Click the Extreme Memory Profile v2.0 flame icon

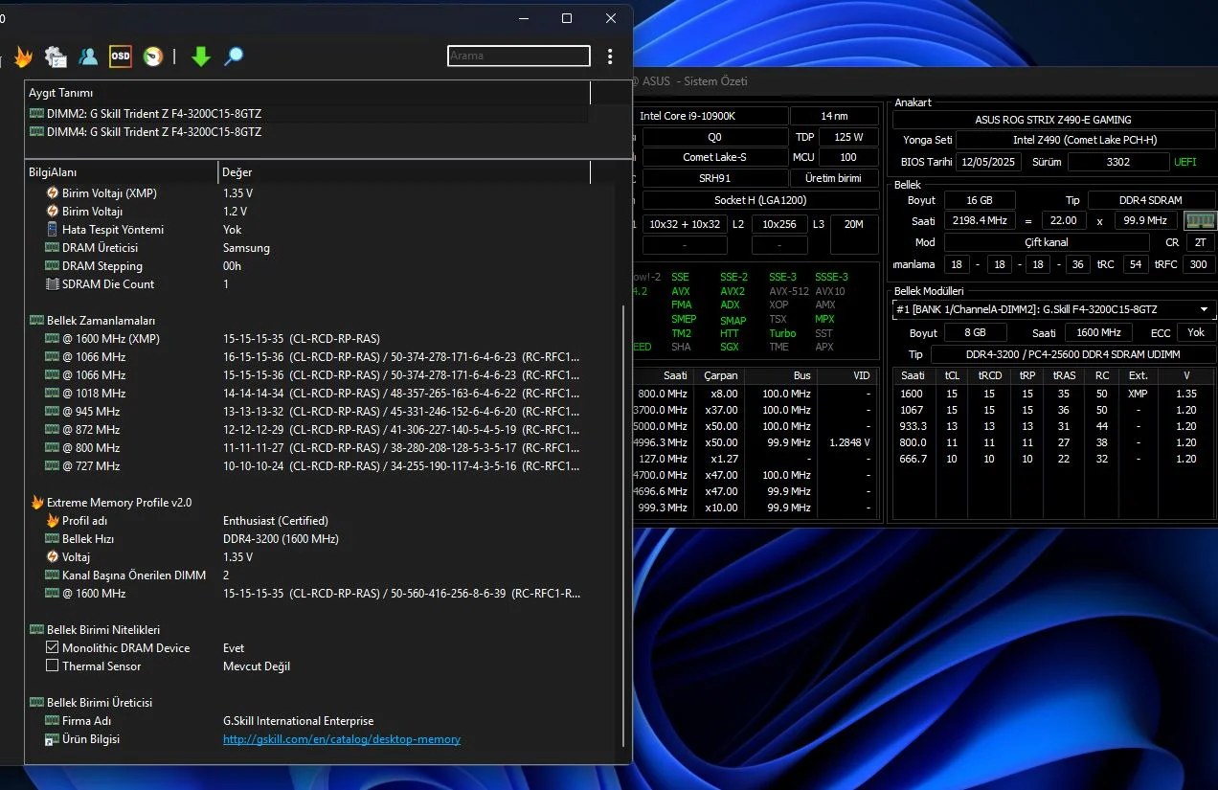tap(37, 502)
